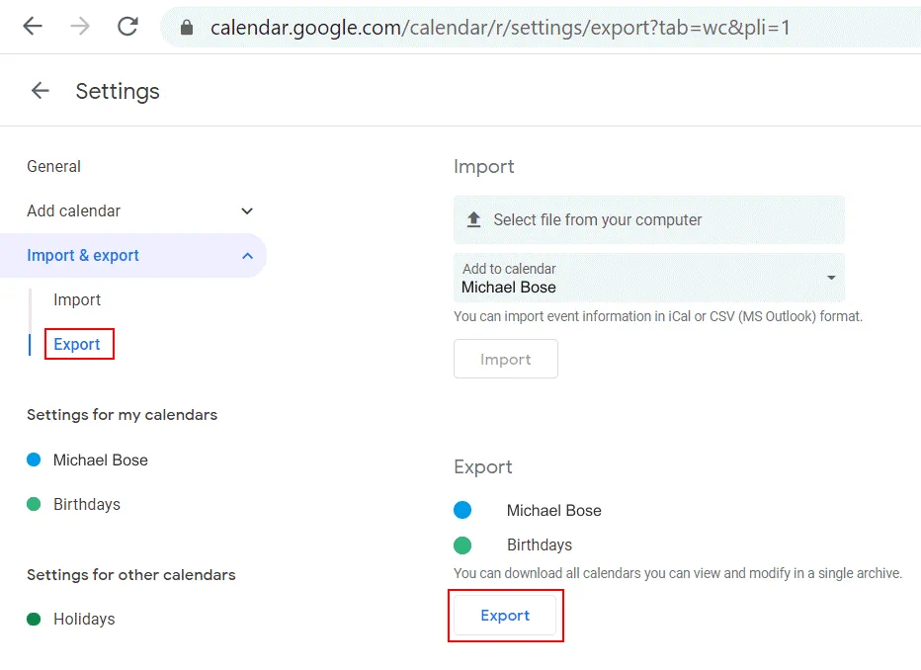The width and height of the screenshot is (921, 670).
Task: Reload the page with refresh icon
Action: [127, 27]
